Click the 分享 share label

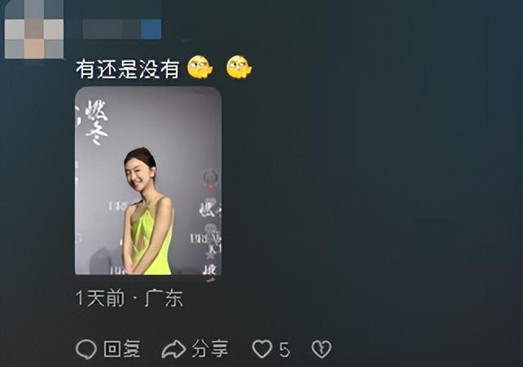coord(210,349)
